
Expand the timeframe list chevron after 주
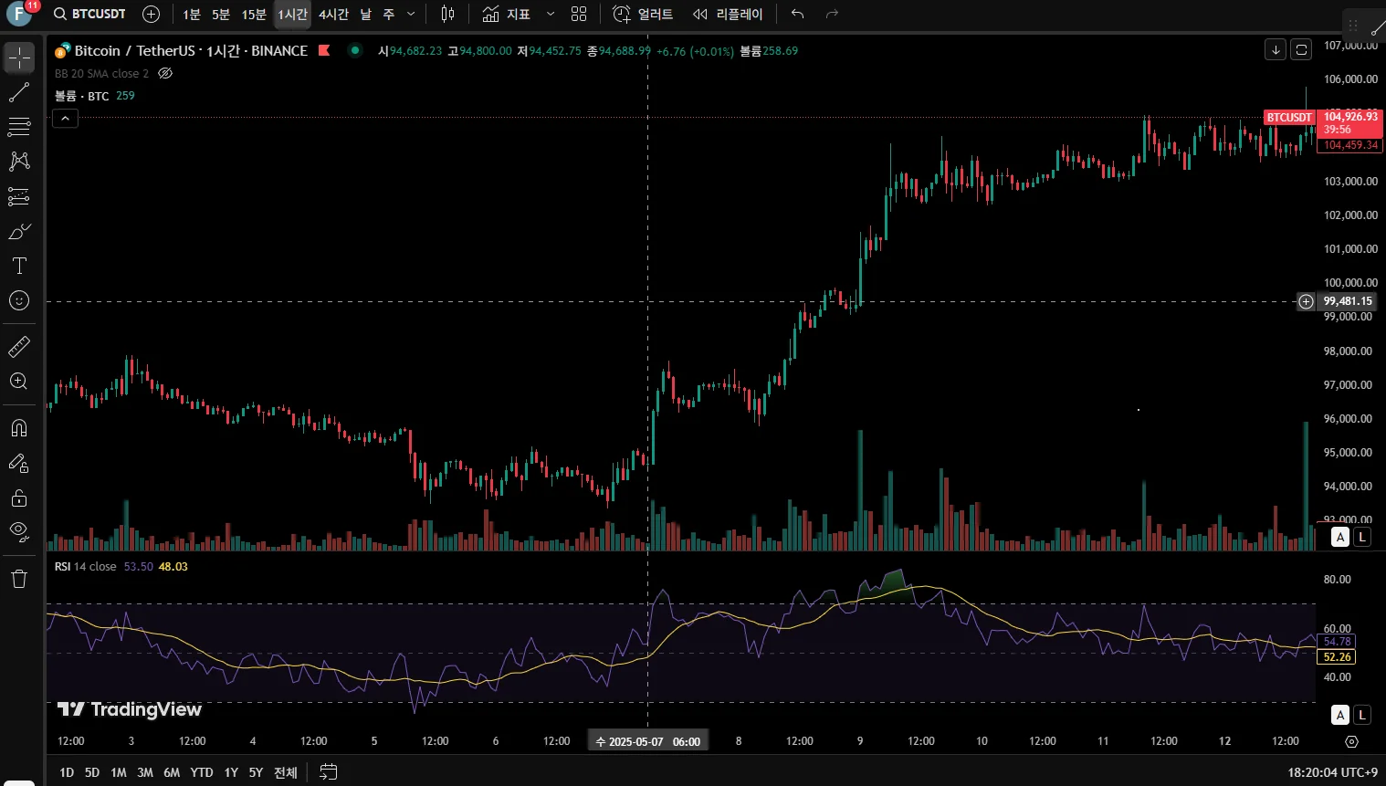click(x=411, y=14)
